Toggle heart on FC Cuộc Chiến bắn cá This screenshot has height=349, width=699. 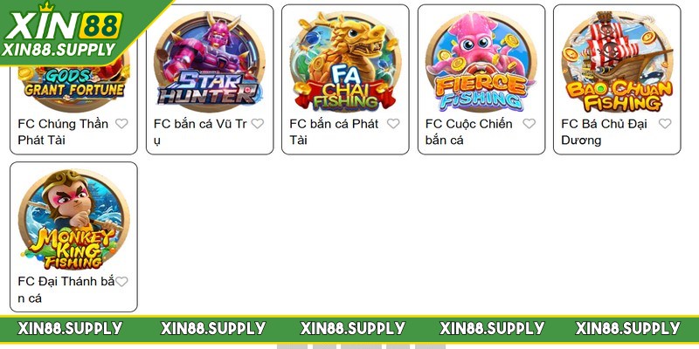pos(529,123)
